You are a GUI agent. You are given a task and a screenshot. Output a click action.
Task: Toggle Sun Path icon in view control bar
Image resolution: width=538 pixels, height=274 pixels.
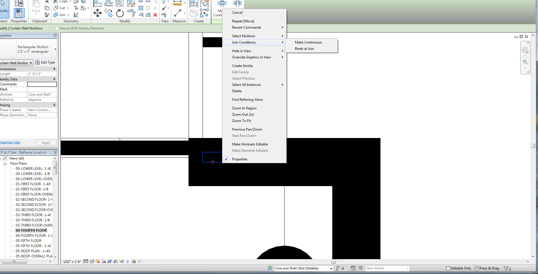98,261
